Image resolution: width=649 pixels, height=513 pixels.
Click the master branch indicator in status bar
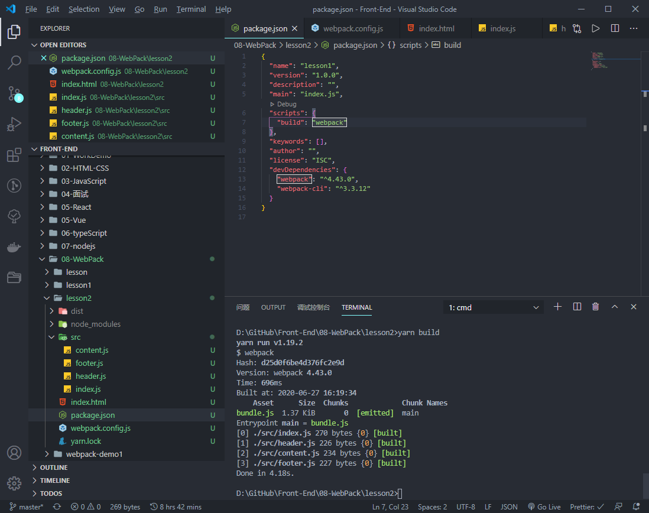tap(27, 507)
